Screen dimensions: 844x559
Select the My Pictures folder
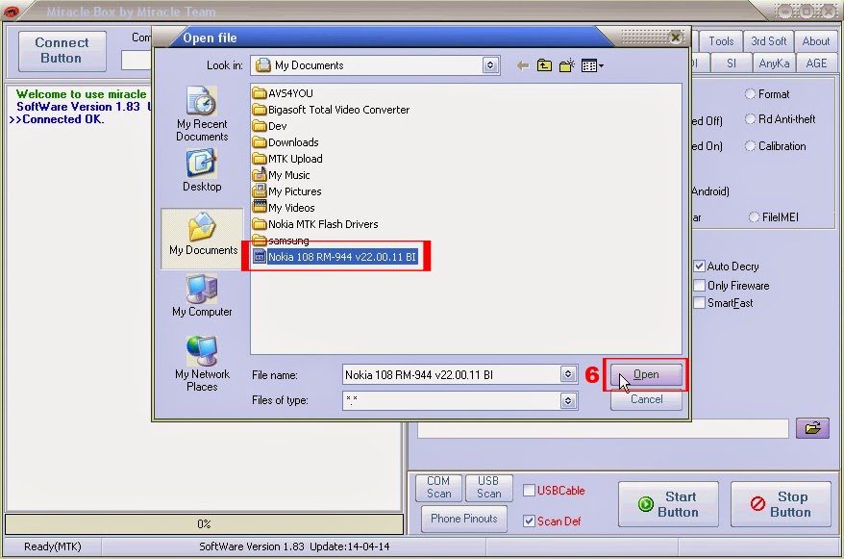click(x=287, y=191)
